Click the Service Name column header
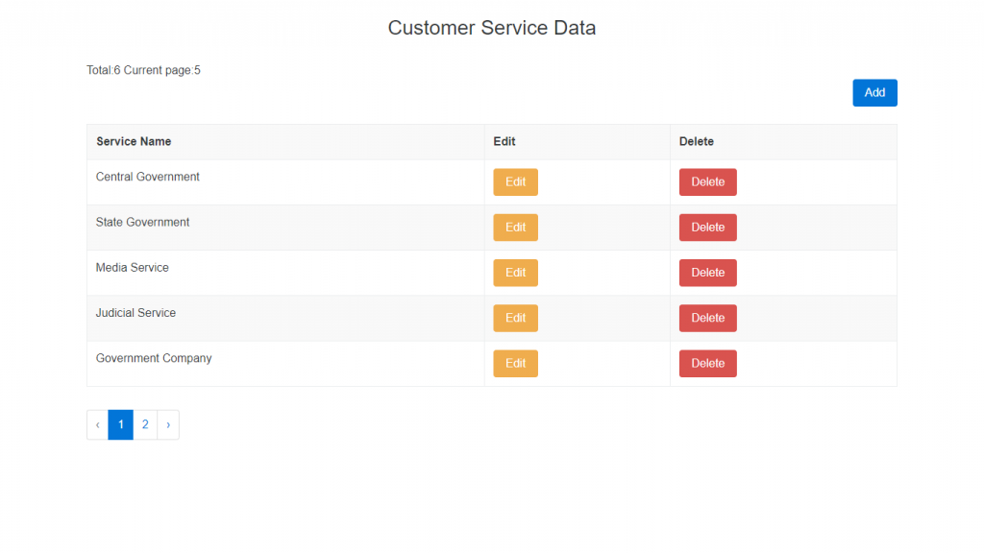The width and height of the screenshot is (984, 553). (x=134, y=141)
